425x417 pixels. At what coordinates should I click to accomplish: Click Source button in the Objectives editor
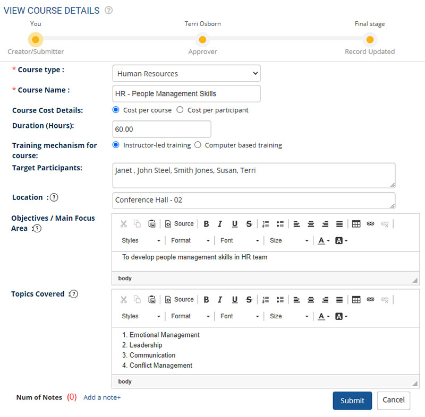[179, 224]
